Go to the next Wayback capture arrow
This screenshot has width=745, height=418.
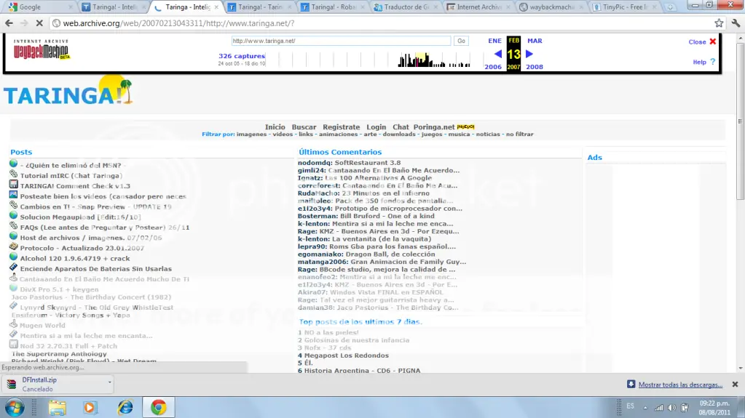529,54
